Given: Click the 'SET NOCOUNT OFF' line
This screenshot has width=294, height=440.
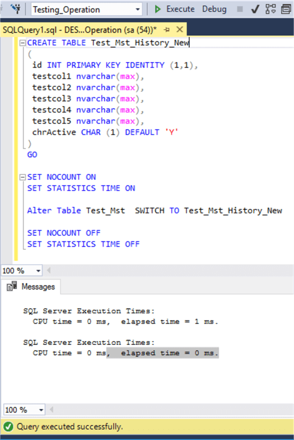Looking at the screenshot, I should (x=64, y=233).
